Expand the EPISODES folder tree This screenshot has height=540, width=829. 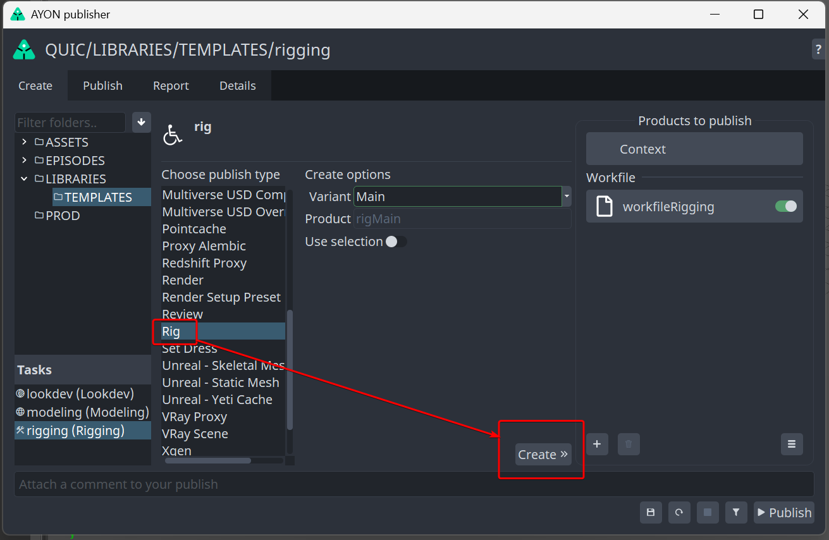[x=24, y=161]
